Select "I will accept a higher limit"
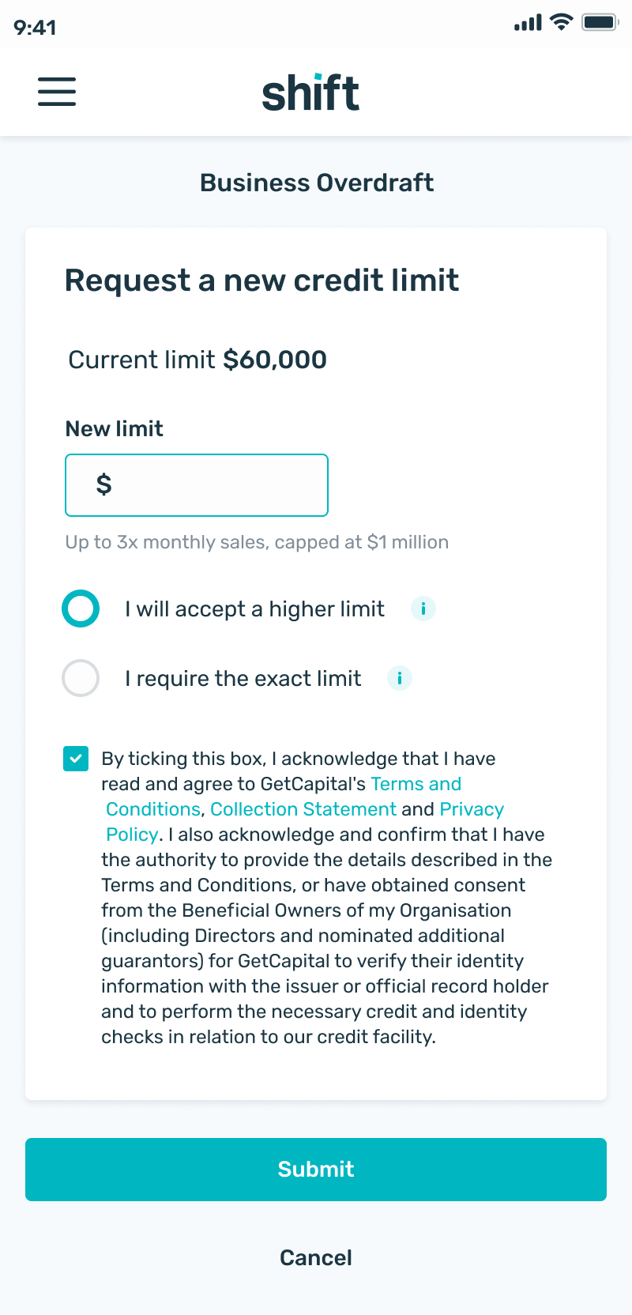This screenshot has height=1315, width=632. (81, 609)
